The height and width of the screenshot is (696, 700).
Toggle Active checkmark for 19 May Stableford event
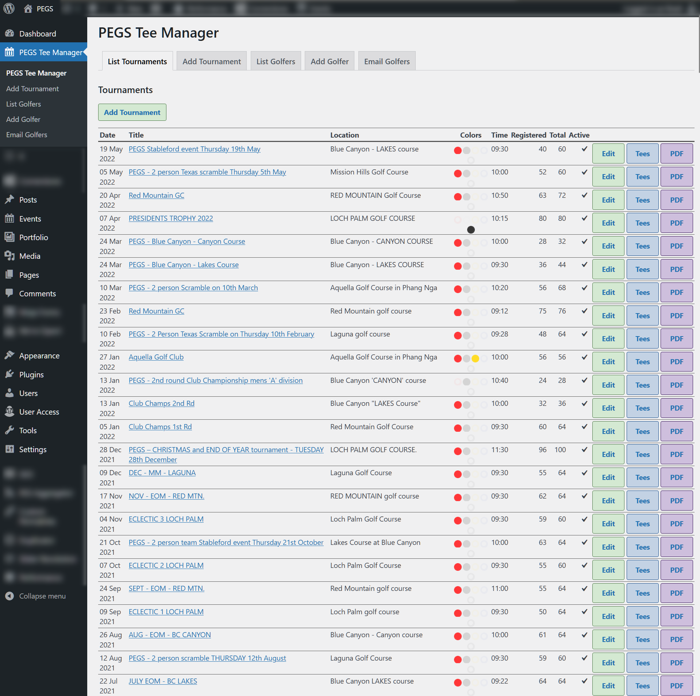coord(584,149)
